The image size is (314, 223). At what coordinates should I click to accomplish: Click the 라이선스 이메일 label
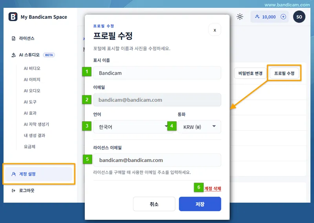(x=107, y=148)
